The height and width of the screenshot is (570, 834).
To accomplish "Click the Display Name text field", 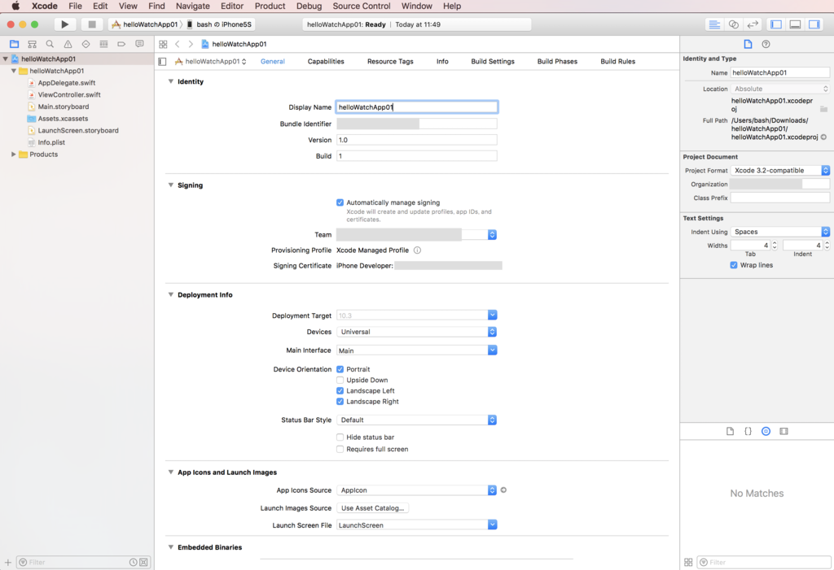I will point(416,107).
